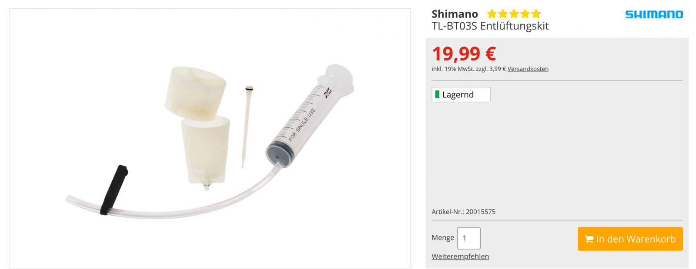Click the third (middle) rating star
Viewport: 696px width, 269px height.
click(x=514, y=14)
